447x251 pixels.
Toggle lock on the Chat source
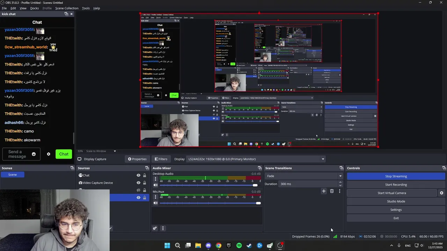coord(145,175)
